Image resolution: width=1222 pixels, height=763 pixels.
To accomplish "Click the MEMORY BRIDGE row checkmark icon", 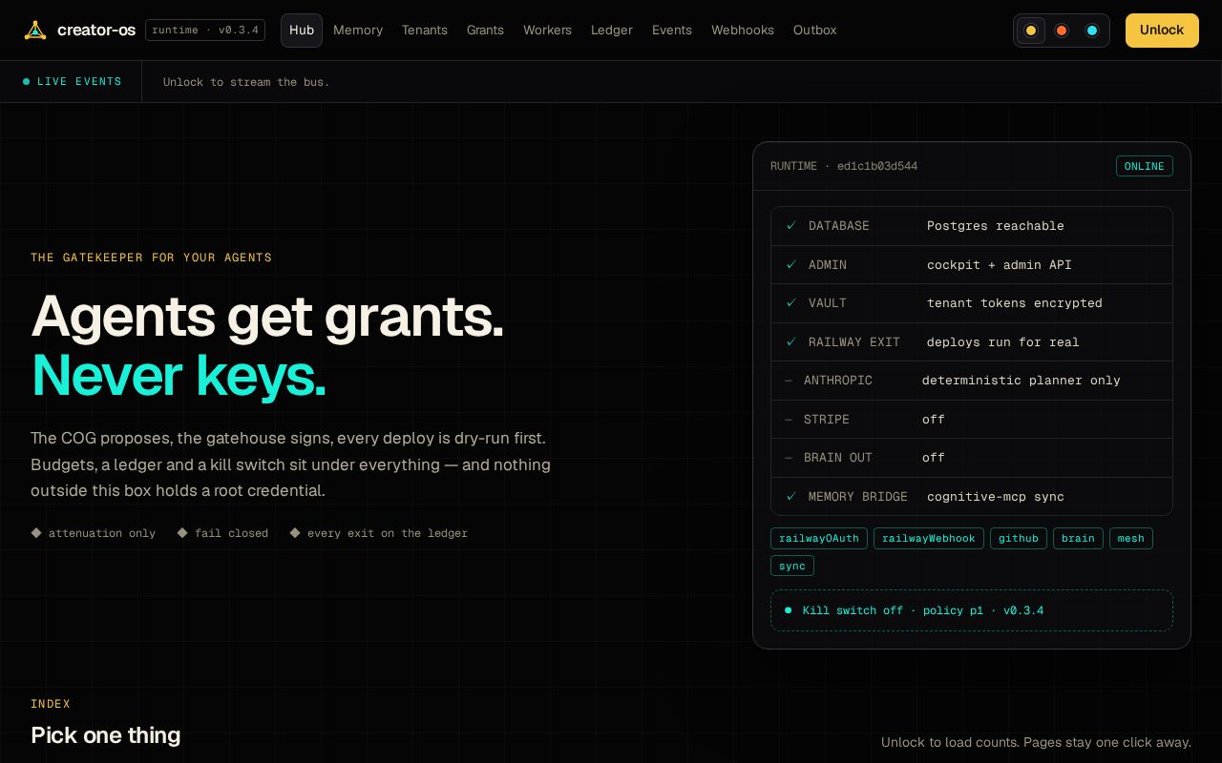I will (x=791, y=497).
